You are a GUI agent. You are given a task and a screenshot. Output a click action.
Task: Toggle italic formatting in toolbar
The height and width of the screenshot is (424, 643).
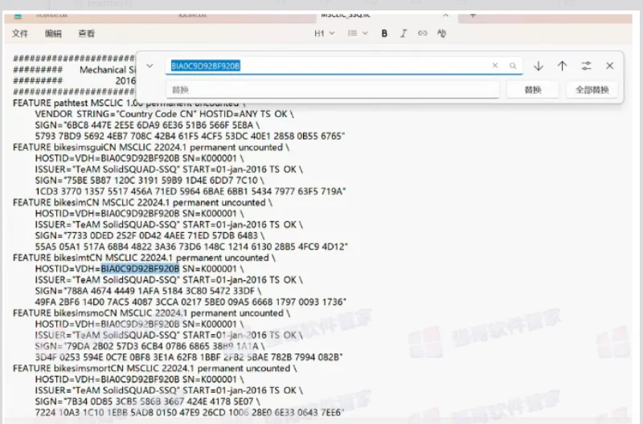[403, 34]
